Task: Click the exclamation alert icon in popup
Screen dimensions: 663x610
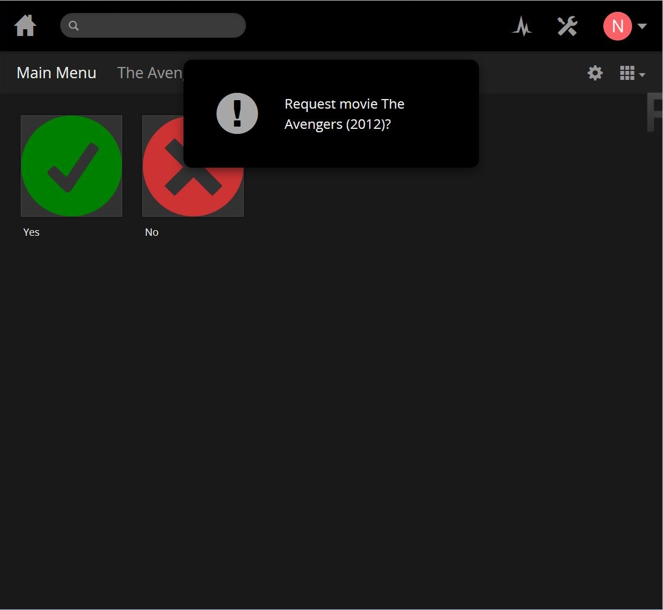Action: coord(237,113)
